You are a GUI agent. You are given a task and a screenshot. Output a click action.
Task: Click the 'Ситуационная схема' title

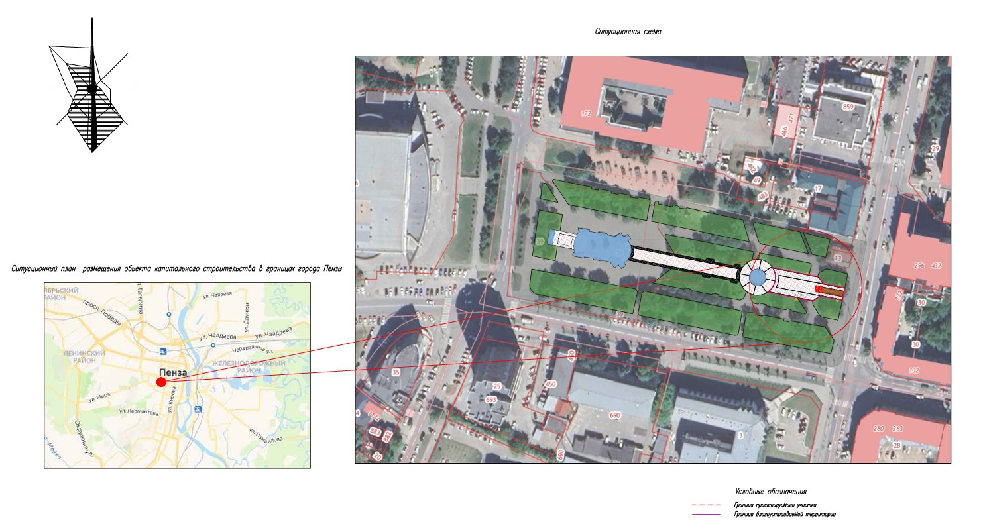(627, 32)
